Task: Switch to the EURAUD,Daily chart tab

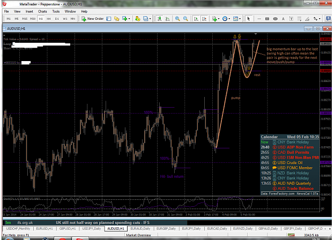Action: (x=140, y=229)
